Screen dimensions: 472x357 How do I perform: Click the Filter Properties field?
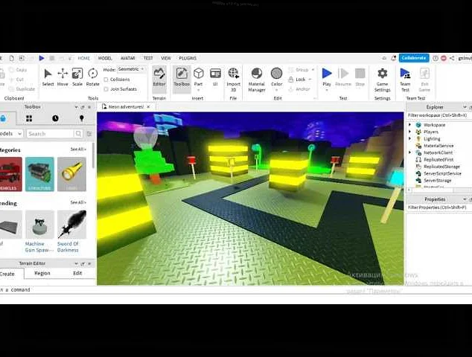439,208
